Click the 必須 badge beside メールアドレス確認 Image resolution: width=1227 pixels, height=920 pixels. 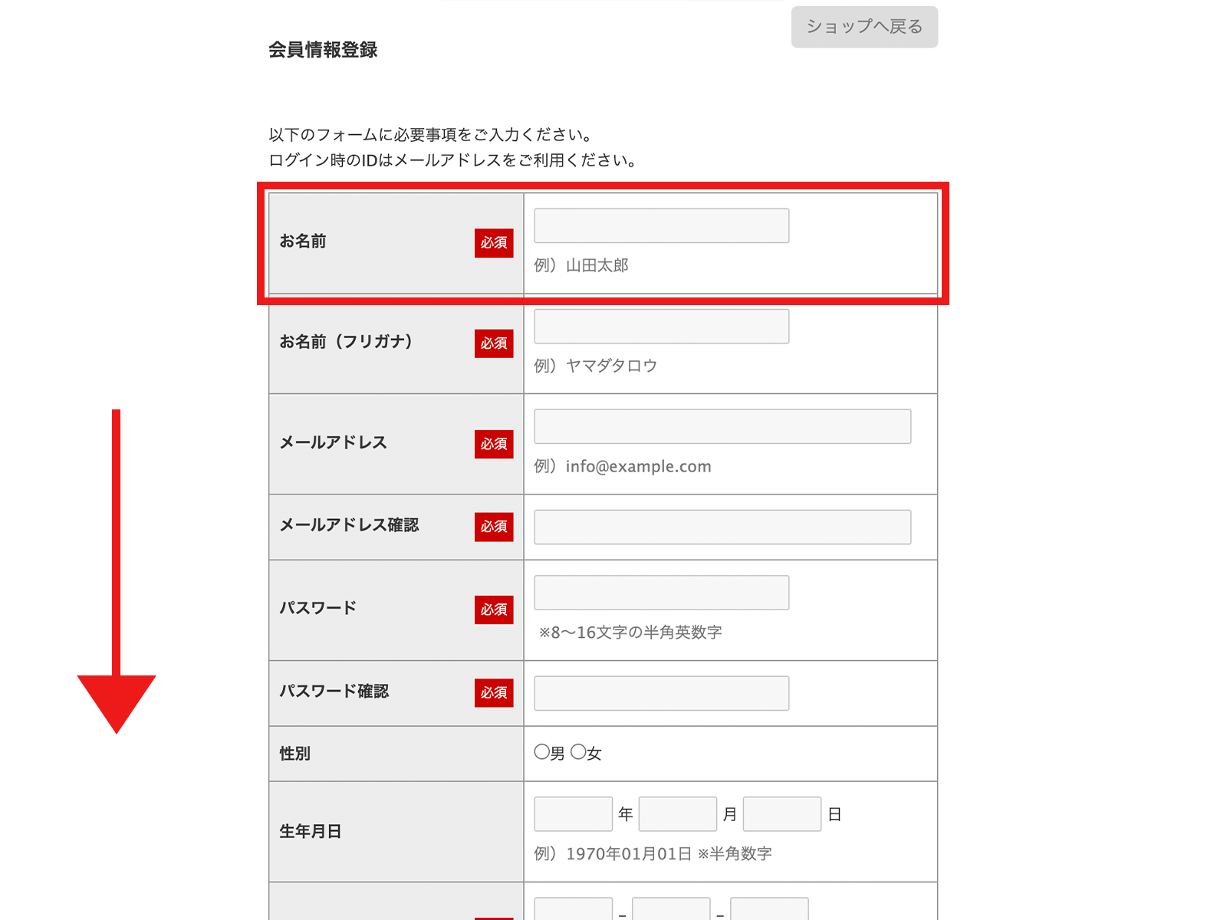(494, 527)
